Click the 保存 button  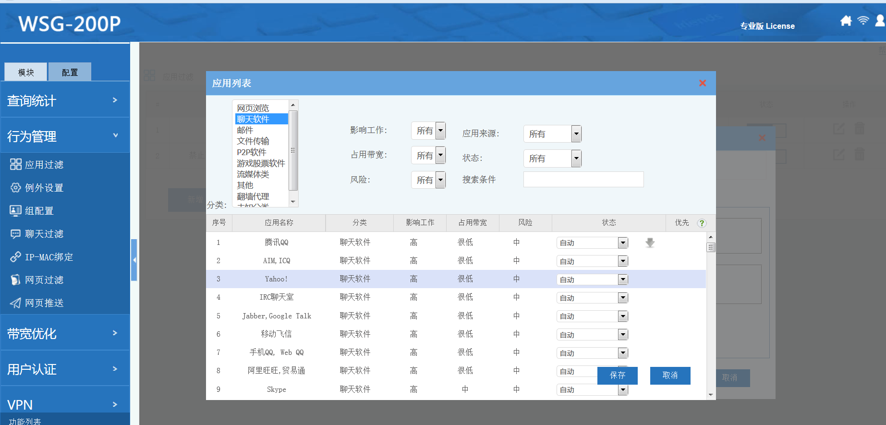617,376
